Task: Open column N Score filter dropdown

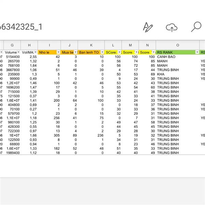Action: pyautogui.click(x=154, y=52)
